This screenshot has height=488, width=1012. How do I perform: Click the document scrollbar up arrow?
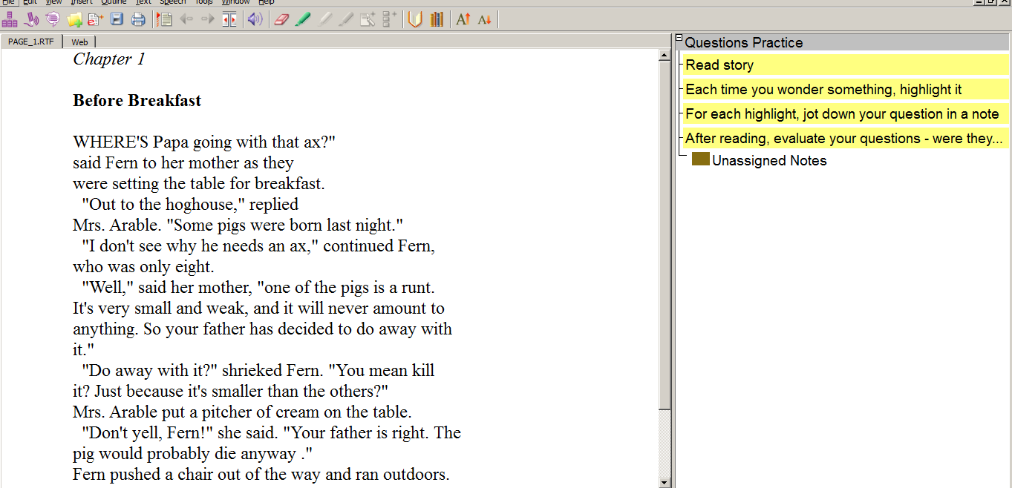point(665,55)
